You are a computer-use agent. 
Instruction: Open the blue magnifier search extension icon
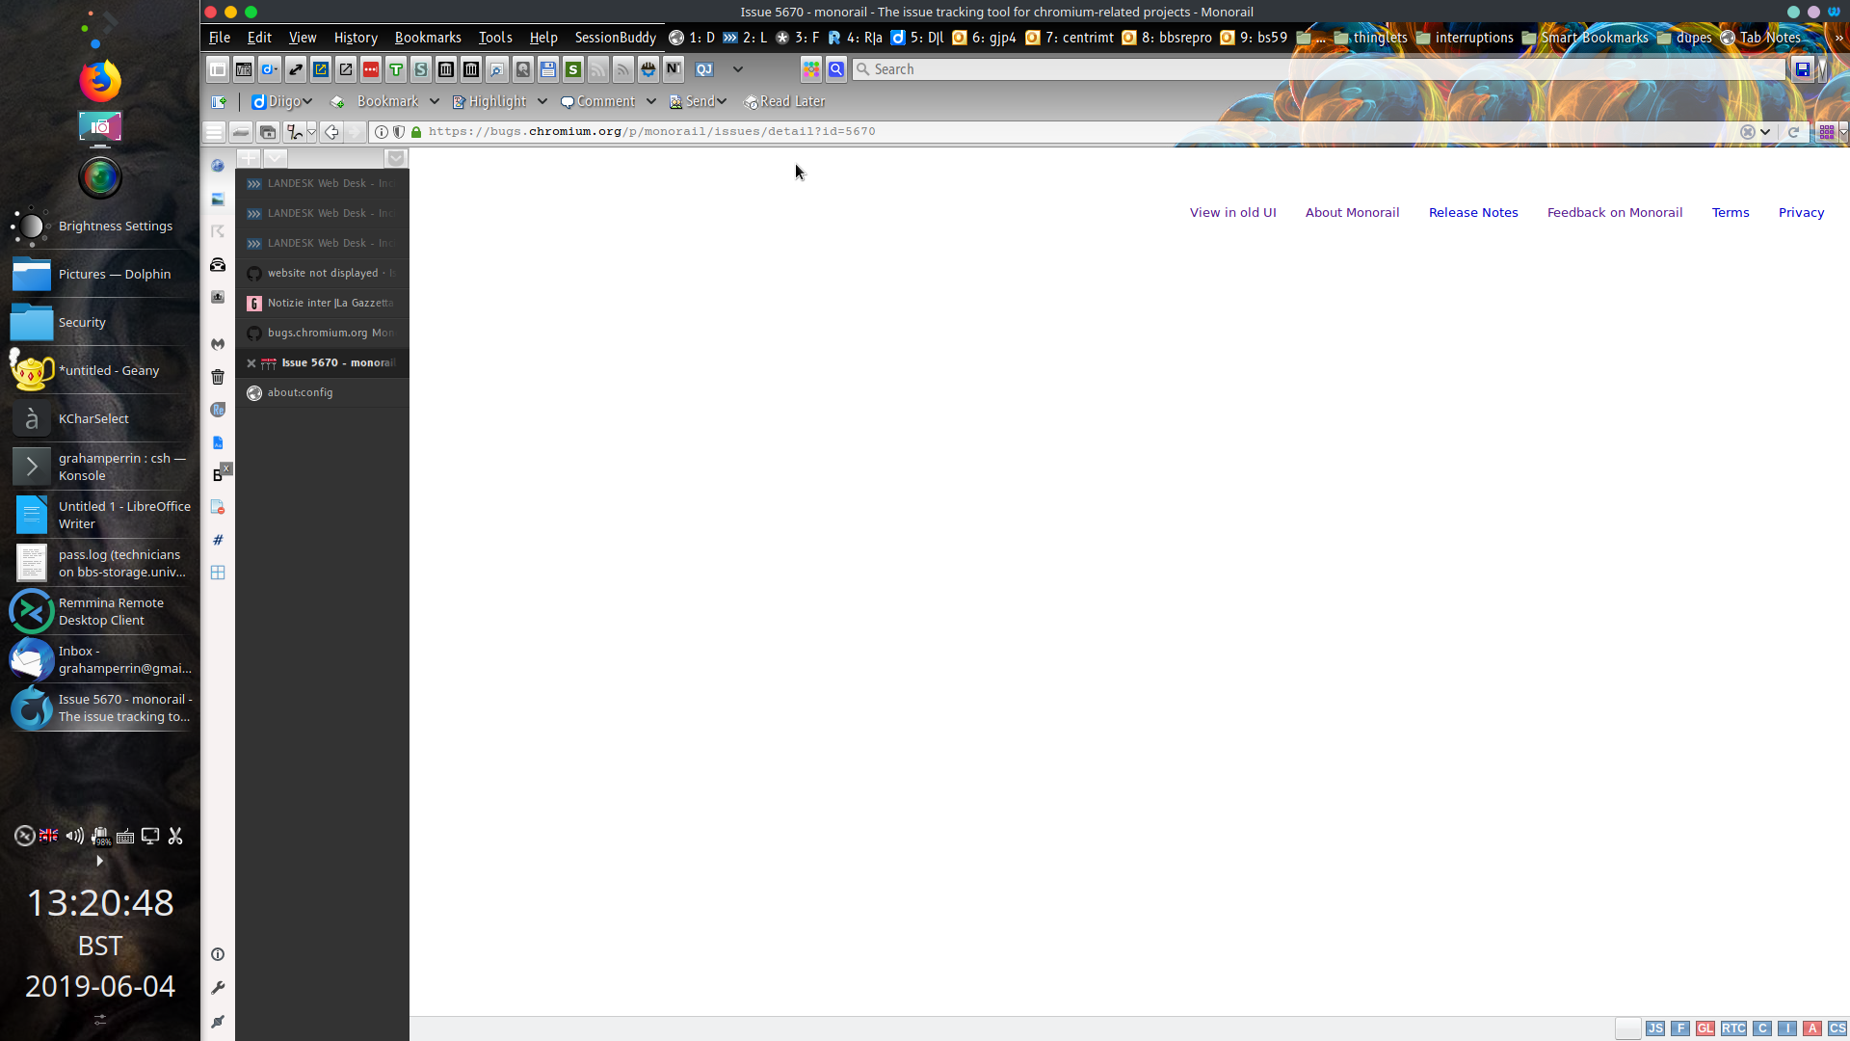[x=836, y=69]
